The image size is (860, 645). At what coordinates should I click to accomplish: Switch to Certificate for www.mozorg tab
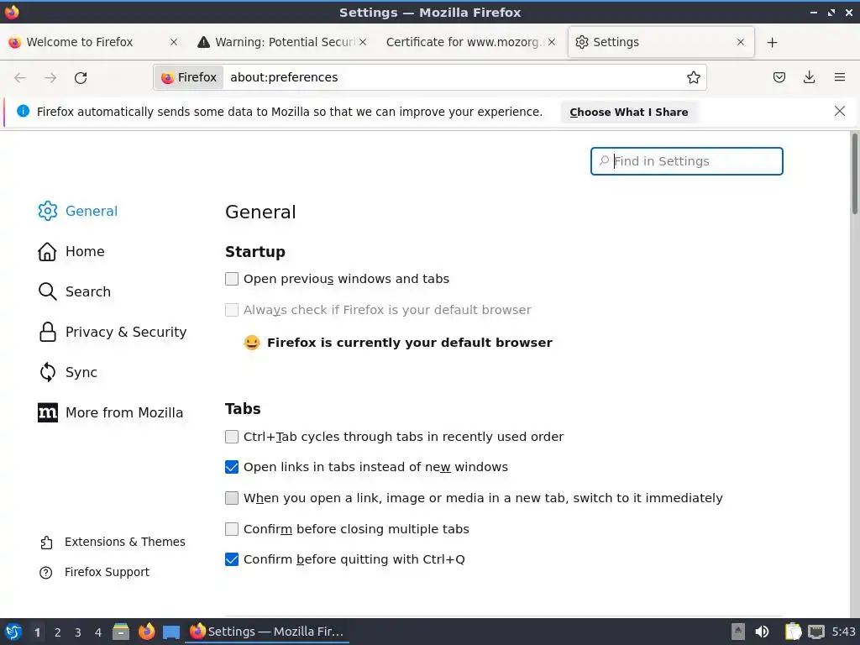470,42
